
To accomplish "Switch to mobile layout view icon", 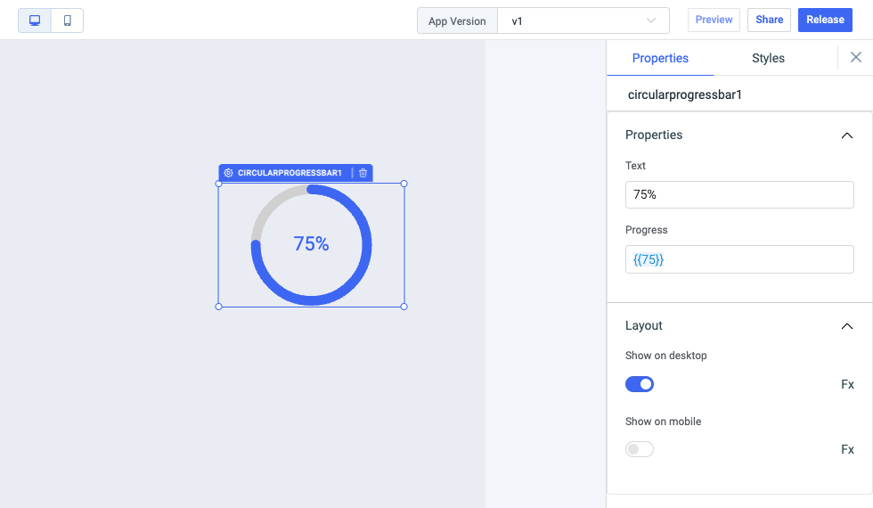I will (x=67, y=20).
